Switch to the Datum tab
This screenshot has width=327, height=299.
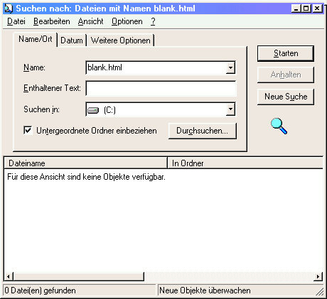click(72, 40)
